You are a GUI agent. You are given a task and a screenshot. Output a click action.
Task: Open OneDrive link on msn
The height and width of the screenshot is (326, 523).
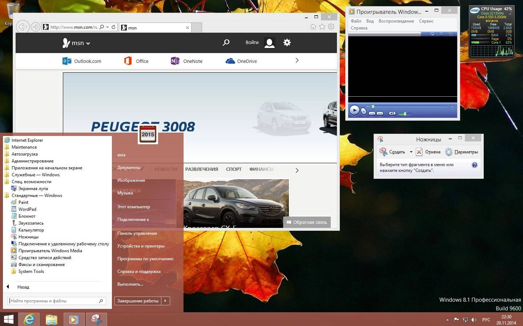[x=241, y=61]
